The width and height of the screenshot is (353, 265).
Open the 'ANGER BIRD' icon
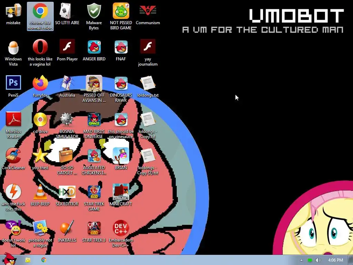point(94,50)
